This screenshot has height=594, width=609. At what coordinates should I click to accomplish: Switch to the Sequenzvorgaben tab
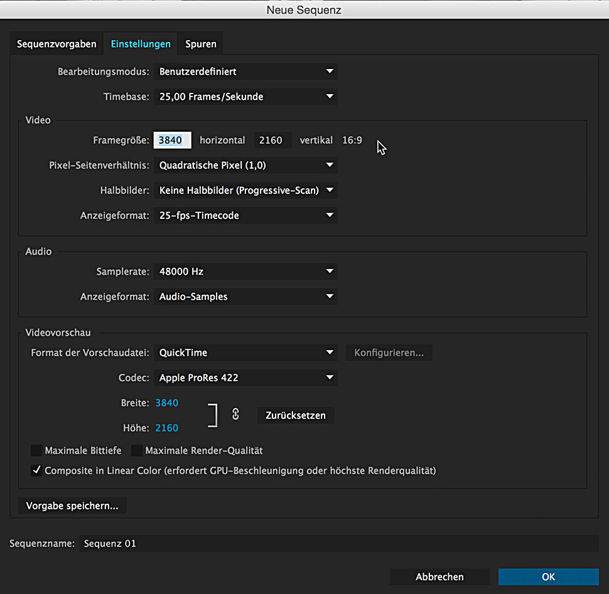click(57, 44)
